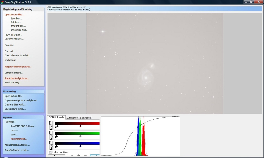
Task: Click Load under Settings
Action: pyautogui.click(x=14, y=130)
